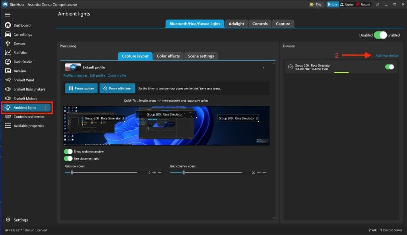Open Settings at sidebar bottom
Screen dimensions: 407x235
pos(21,220)
